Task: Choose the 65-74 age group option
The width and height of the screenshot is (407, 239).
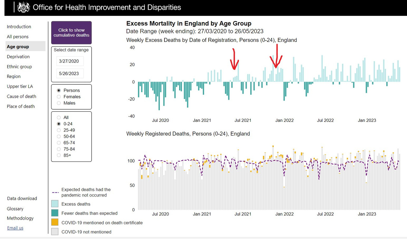Action: click(59, 143)
